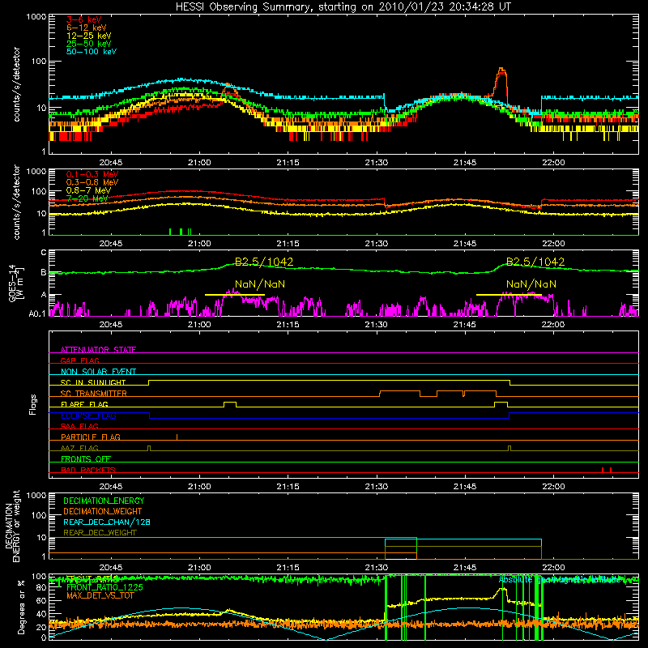Click the HESSI Observing Summary title text

343,7
